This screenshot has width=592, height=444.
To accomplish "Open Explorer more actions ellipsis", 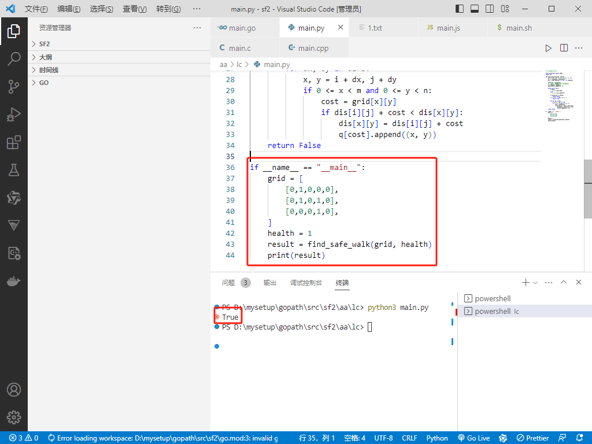I will coord(197,28).
